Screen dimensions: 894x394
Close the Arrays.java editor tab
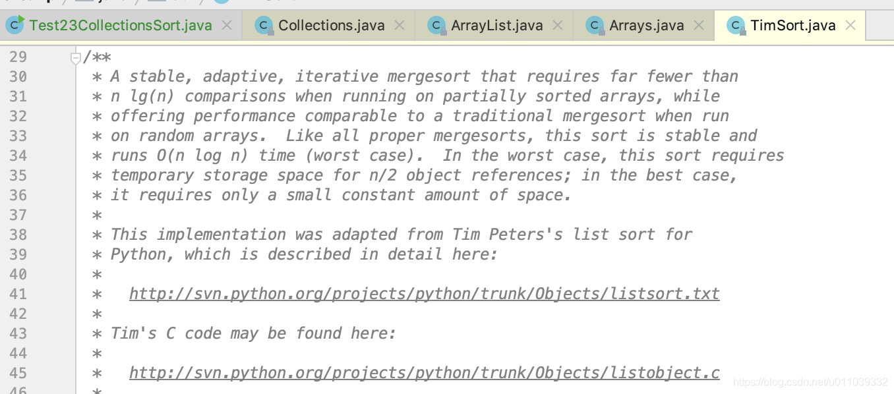click(699, 25)
